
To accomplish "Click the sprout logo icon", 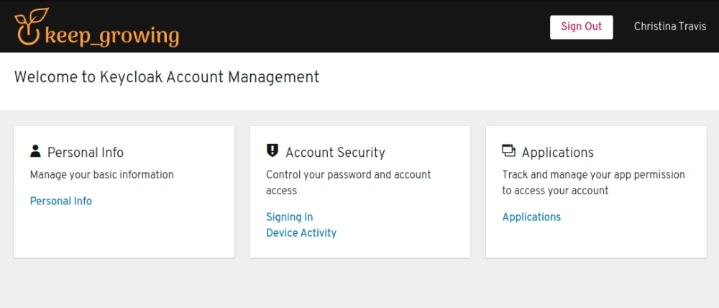I will (x=31, y=27).
